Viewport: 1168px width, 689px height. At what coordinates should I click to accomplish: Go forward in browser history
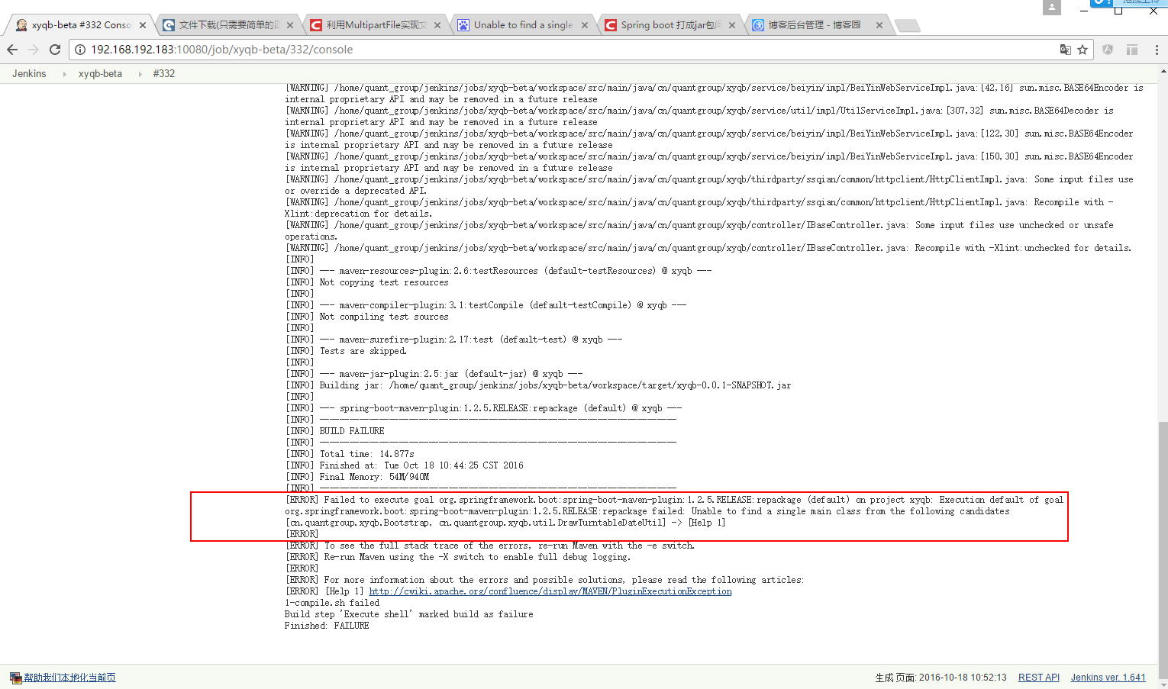tap(34, 50)
